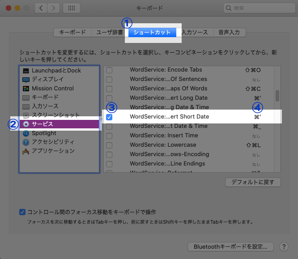298x259 pixels.
Task: Select the アクセシビリティ accessibility icon
Action: 26,142
